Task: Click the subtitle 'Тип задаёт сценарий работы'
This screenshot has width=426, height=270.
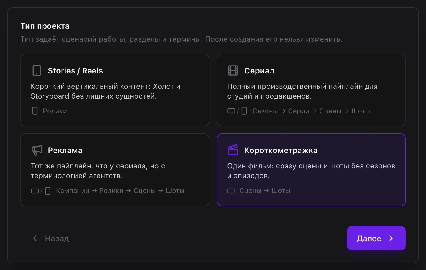Action: [x=181, y=39]
